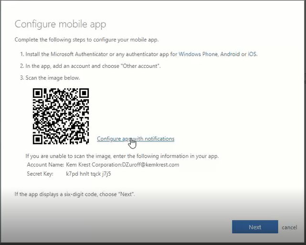Click the "Configure mobile app" heading

(x=60, y=24)
